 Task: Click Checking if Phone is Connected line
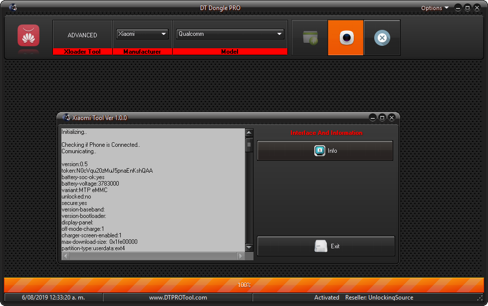point(100,145)
